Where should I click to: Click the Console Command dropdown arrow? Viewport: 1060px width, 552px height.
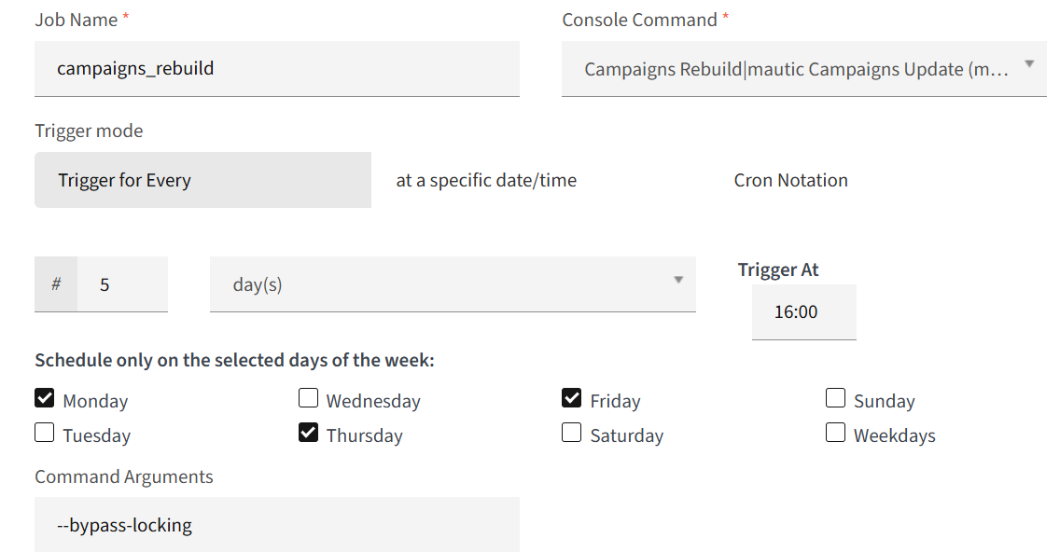[1029, 64]
